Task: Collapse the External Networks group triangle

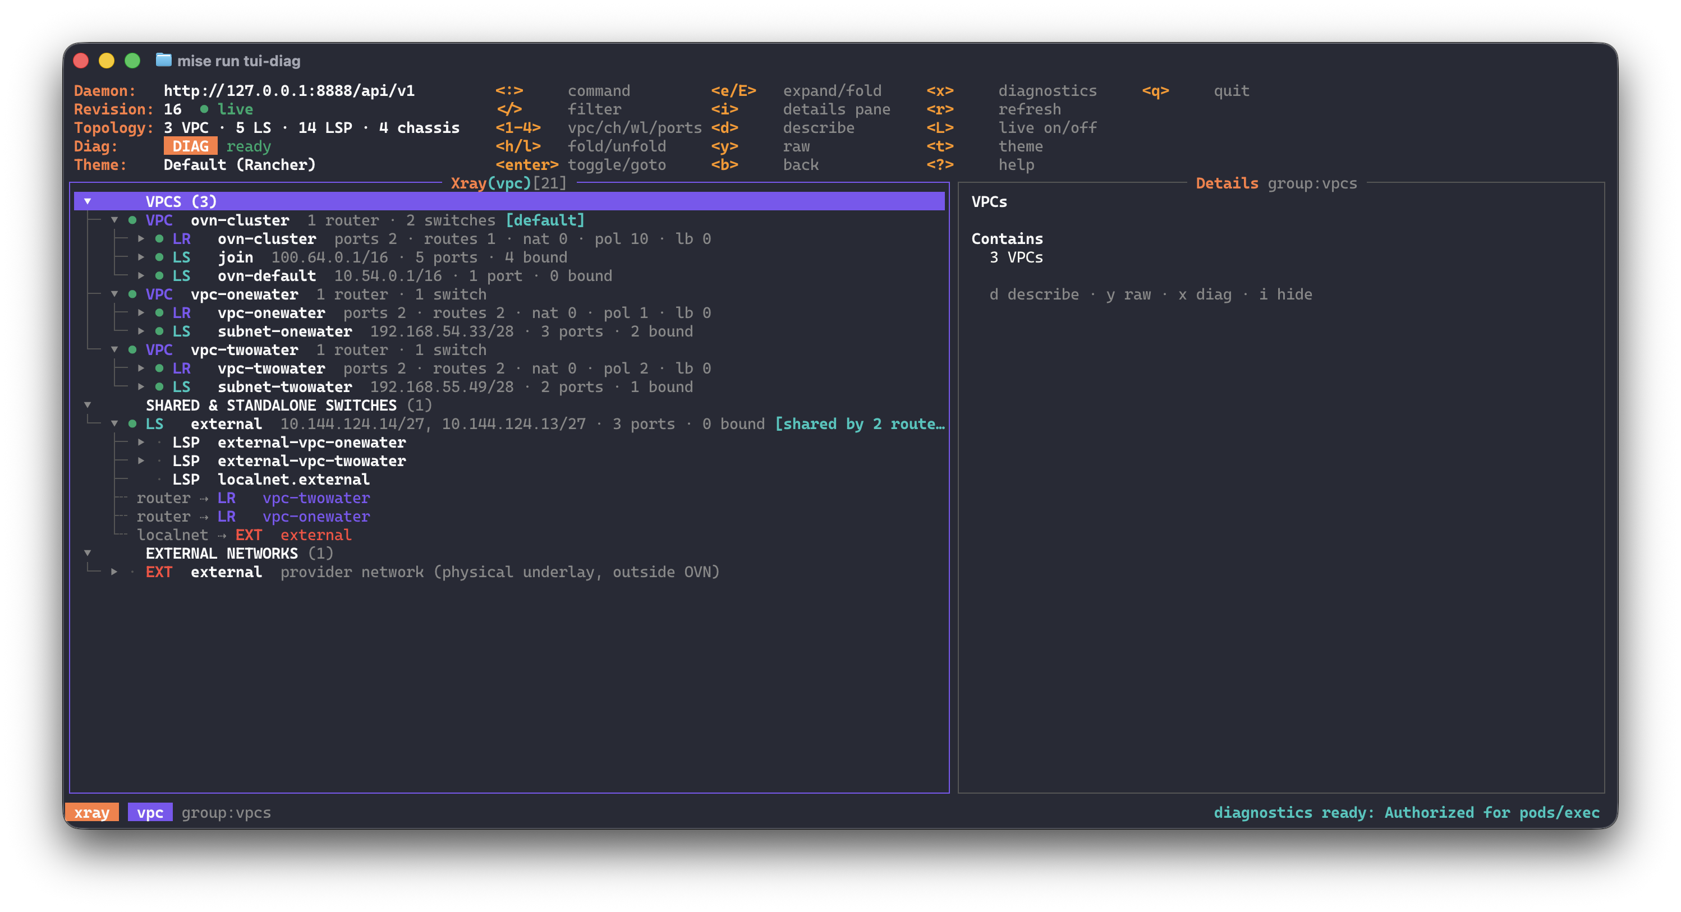Action: pos(88,553)
